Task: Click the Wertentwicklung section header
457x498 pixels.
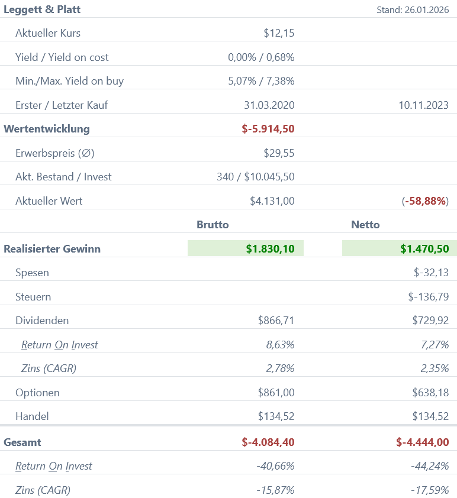Action: point(47,129)
